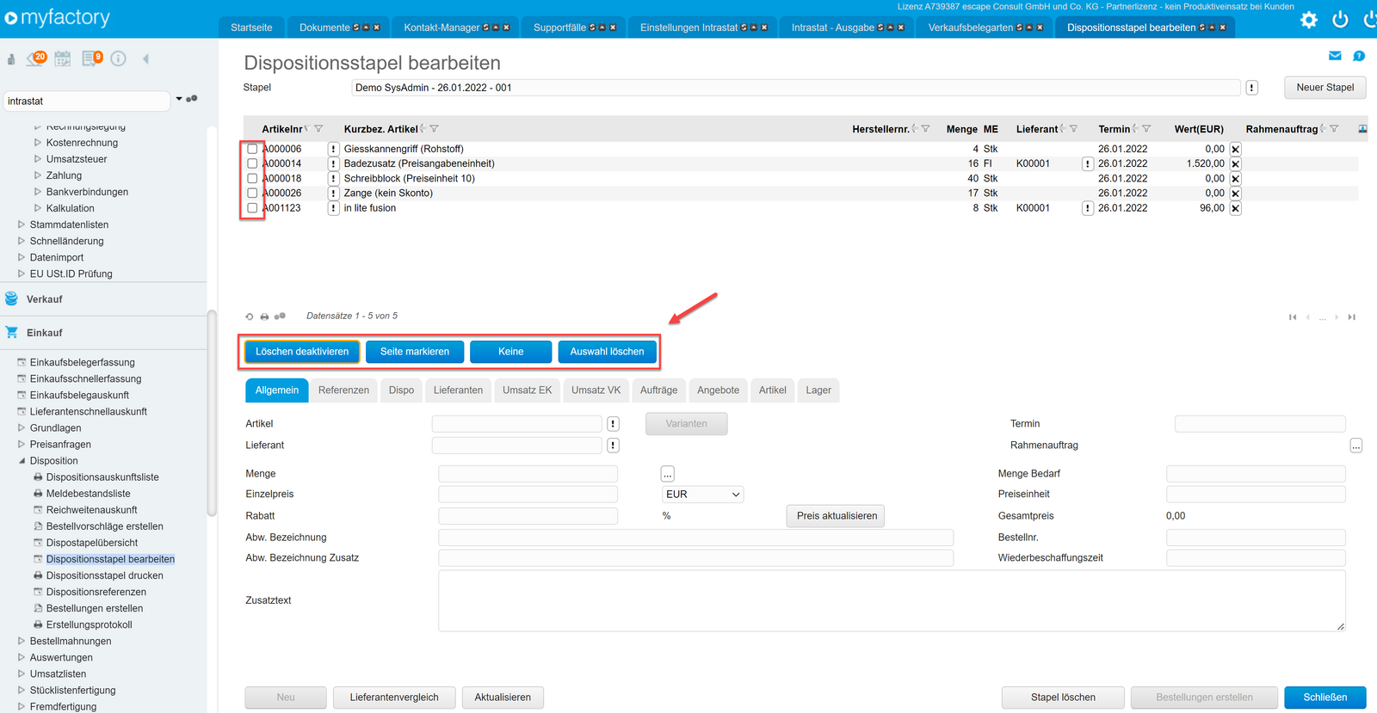The image size is (1377, 713).
Task: Open the task list icon with badge 9
Action: (92, 58)
